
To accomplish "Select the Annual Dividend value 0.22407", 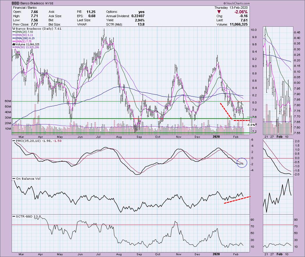I will pos(138,16).
